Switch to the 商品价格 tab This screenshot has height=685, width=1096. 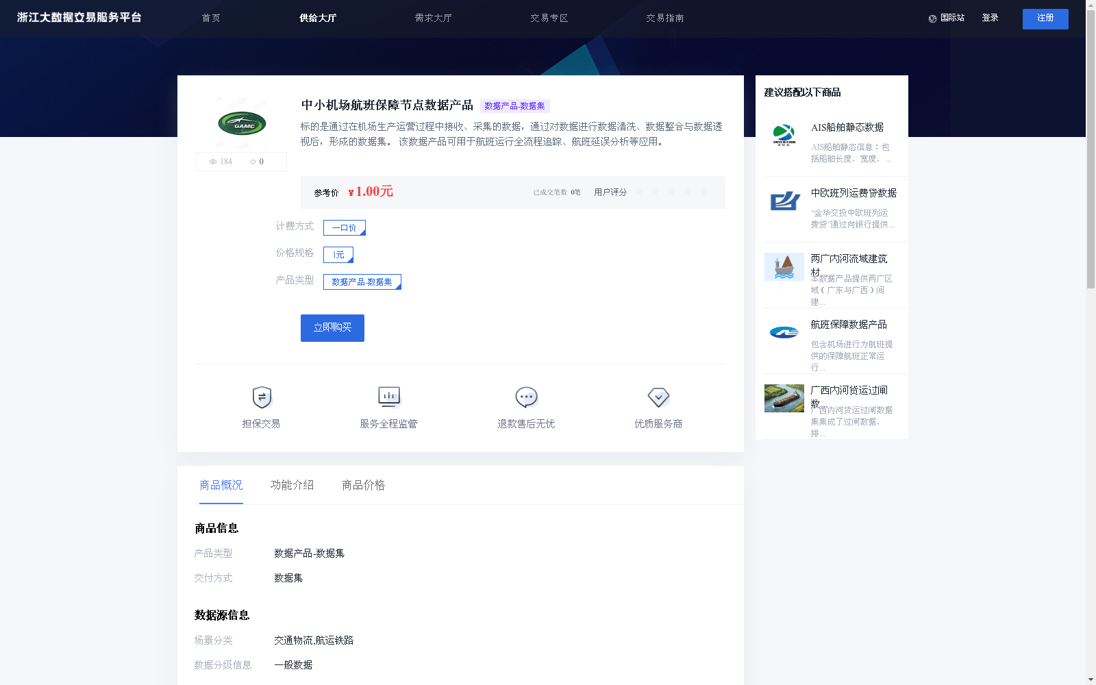[x=364, y=485]
